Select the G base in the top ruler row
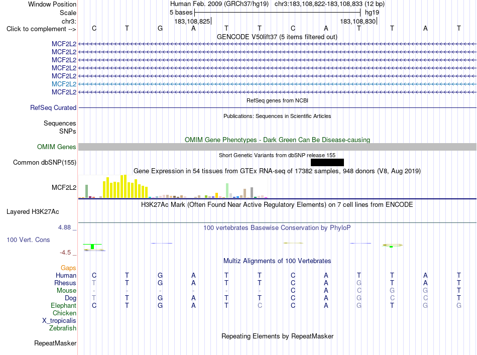This screenshot has height=355, width=477. (160, 28)
